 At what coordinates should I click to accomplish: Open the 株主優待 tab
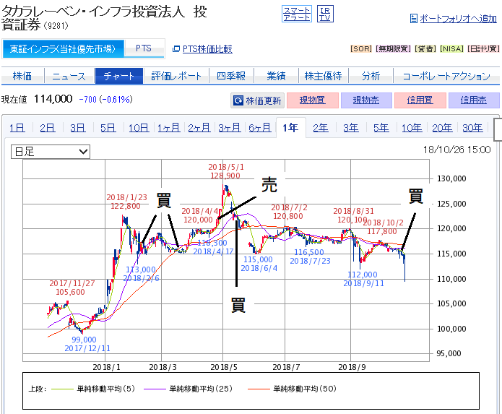point(323,76)
